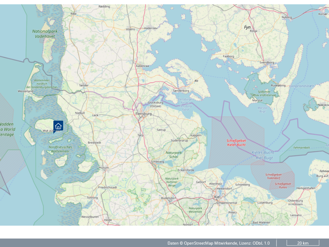Click the Fyn island label
Screen dimensions: 329x247
tap(247, 27)
